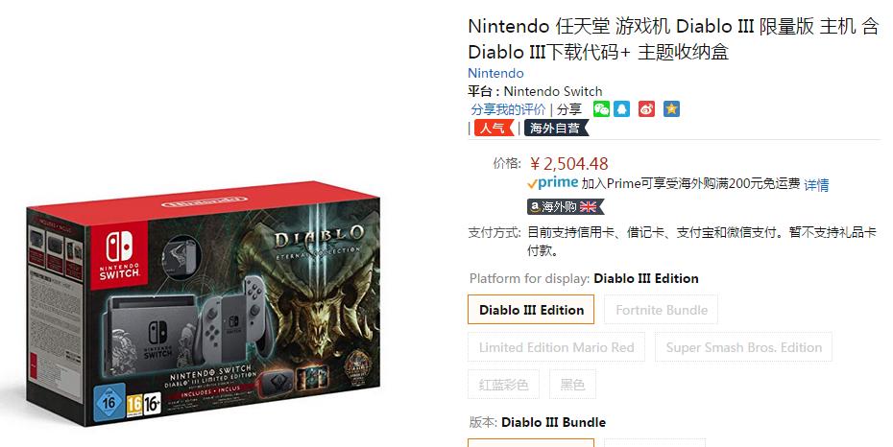
Task: Share via the QZone star icon
Action: click(671, 109)
